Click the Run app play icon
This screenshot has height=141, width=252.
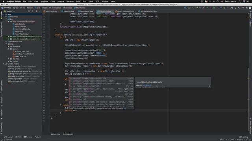pos(207,8)
